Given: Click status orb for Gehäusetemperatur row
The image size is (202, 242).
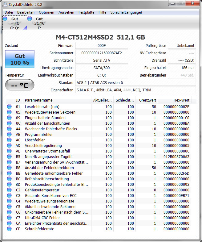Looking at the screenshot, I should [9, 190].
